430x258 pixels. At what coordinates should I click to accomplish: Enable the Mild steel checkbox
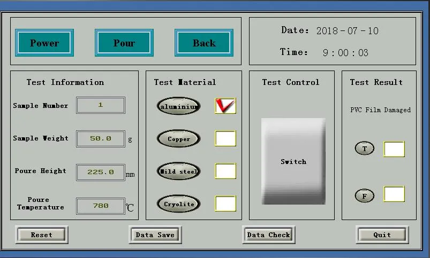[x=225, y=171]
